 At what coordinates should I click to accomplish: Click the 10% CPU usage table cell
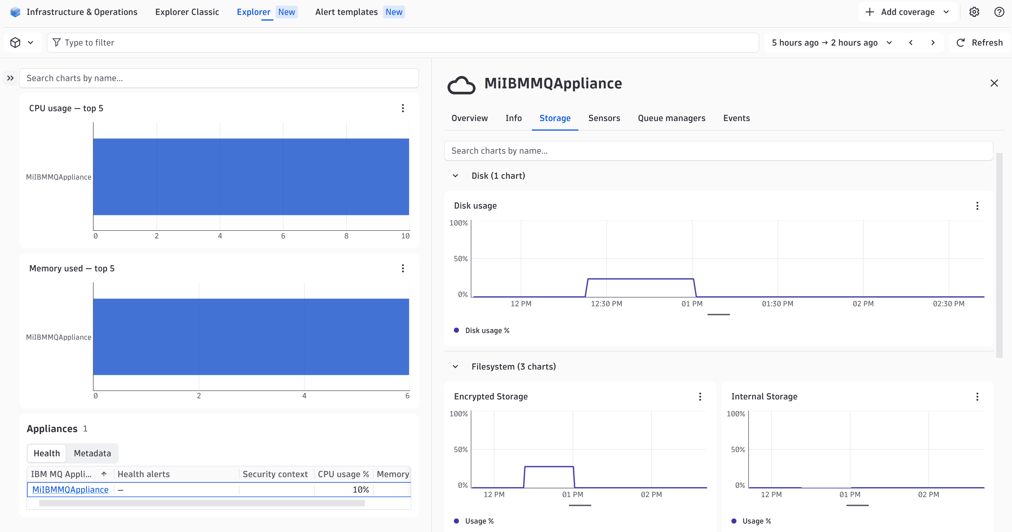(344, 489)
